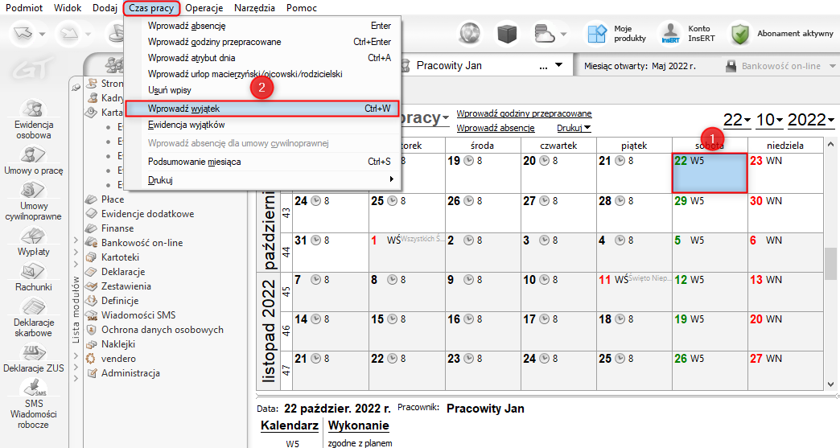Select Zestawienia in module tree
Viewport: 840px width, 448px height.
[x=126, y=286]
